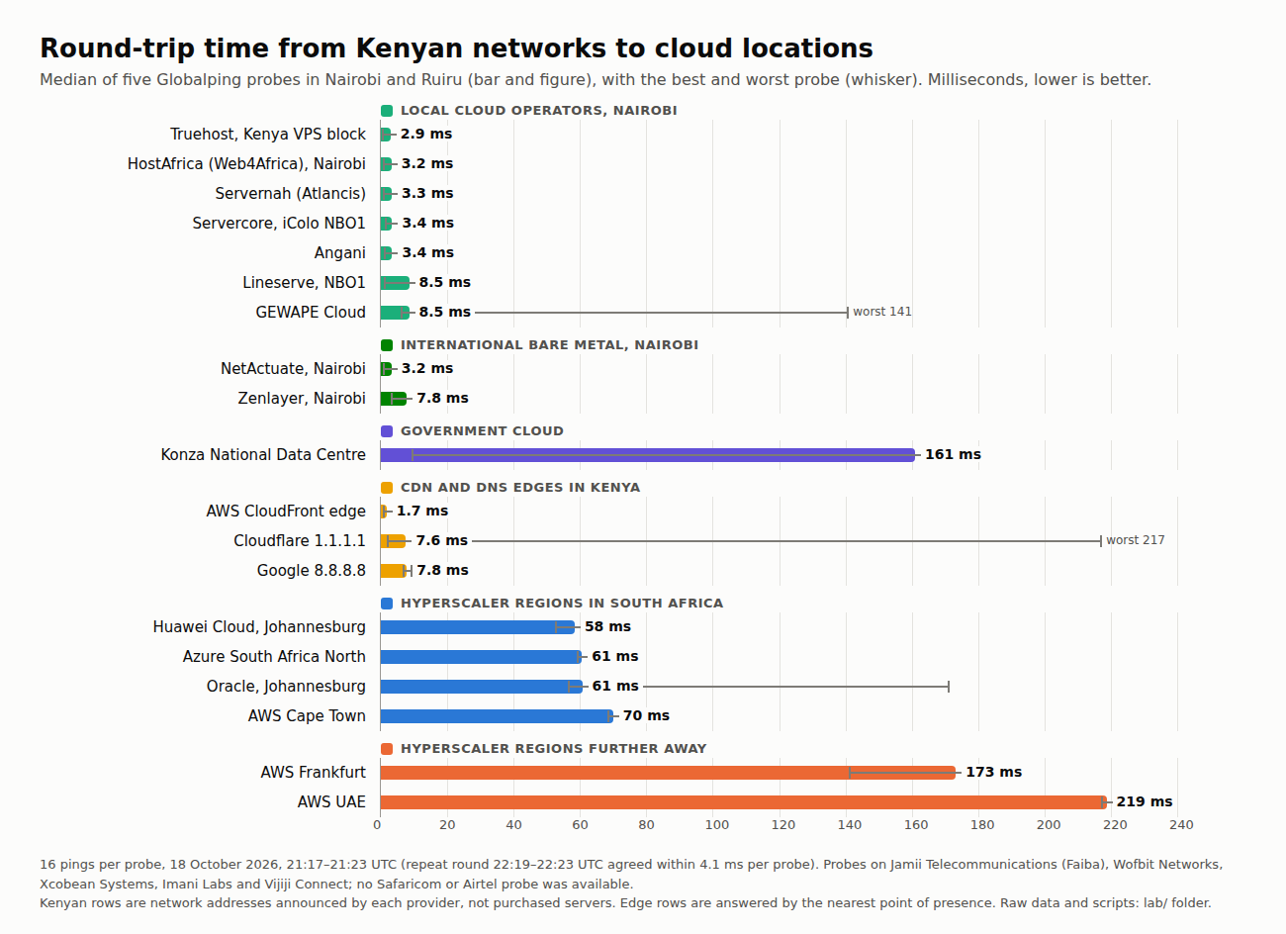
Task: Click the Azure South Africa North bar
Action: [482, 657]
